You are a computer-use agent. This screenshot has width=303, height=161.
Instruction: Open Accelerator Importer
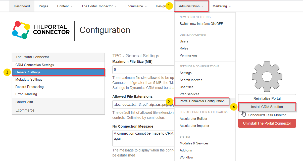tap(194, 126)
